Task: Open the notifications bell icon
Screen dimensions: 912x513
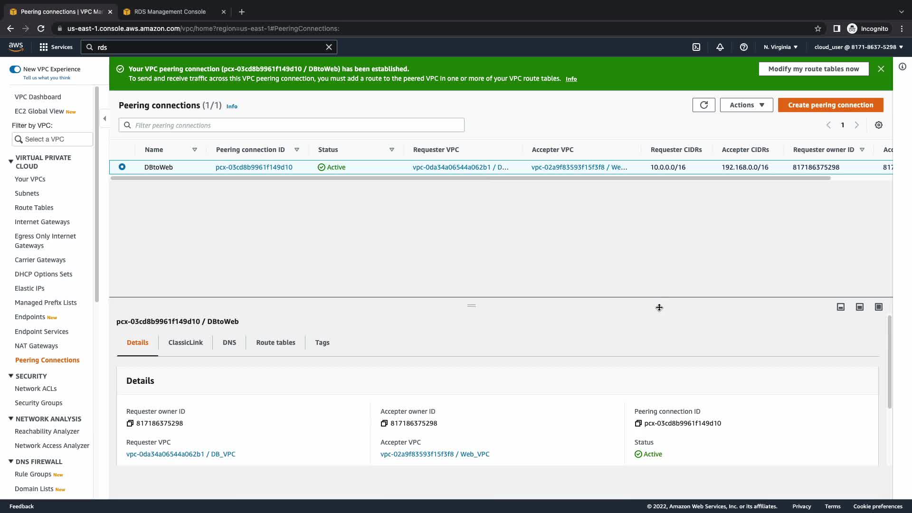Action: click(720, 47)
